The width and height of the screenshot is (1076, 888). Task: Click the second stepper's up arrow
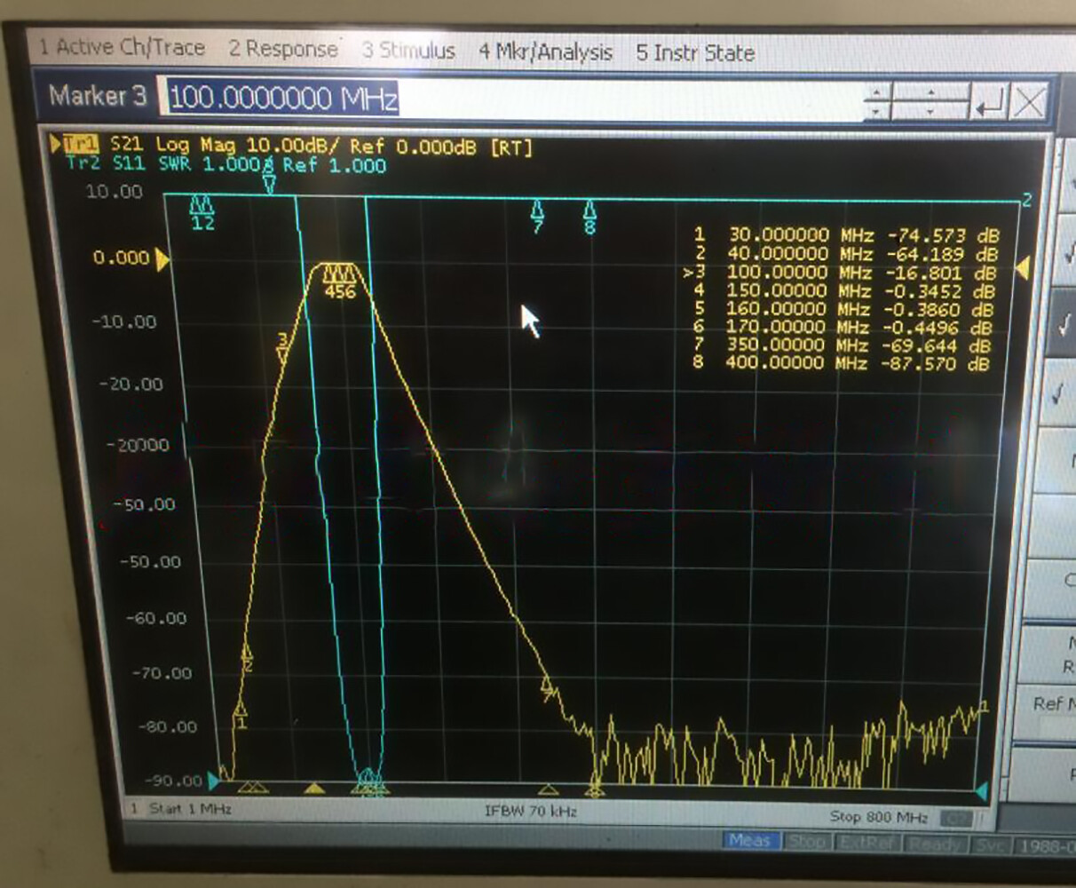[930, 91]
